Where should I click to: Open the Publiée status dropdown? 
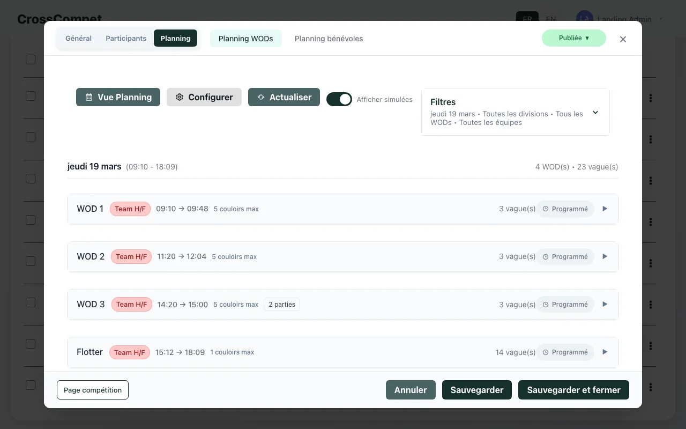click(574, 38)
